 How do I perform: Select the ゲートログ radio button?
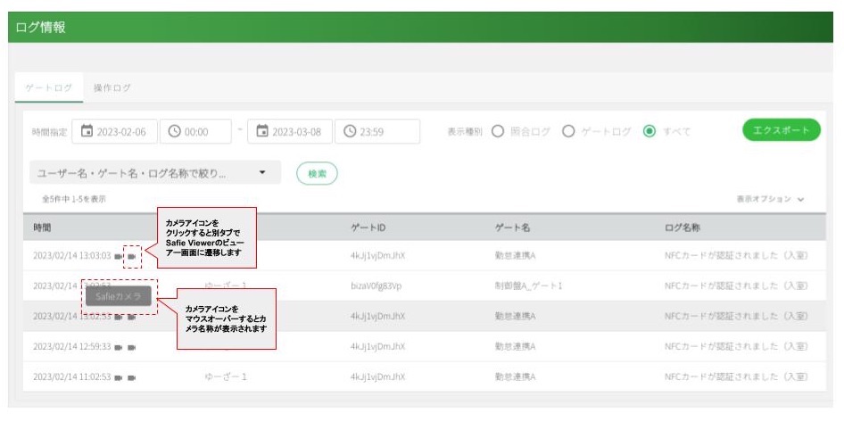tap(568, 131)
